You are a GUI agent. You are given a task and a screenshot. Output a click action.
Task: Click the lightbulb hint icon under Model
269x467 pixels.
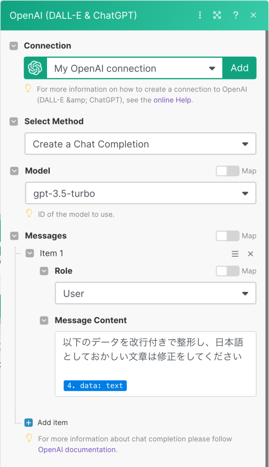(x=29, y=213)
